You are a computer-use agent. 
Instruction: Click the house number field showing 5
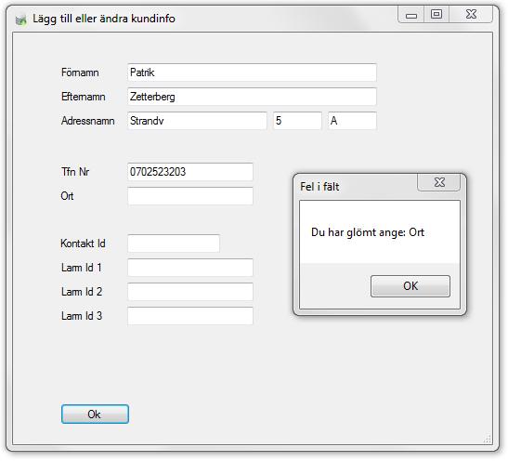point(297,121)
